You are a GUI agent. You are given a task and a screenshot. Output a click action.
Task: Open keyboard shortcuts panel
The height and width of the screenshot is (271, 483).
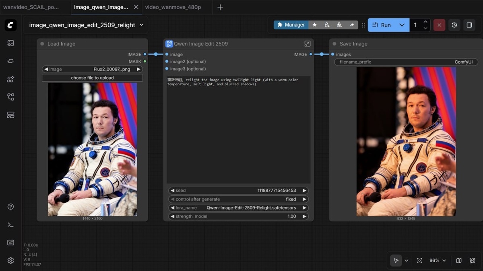(11, 242)
